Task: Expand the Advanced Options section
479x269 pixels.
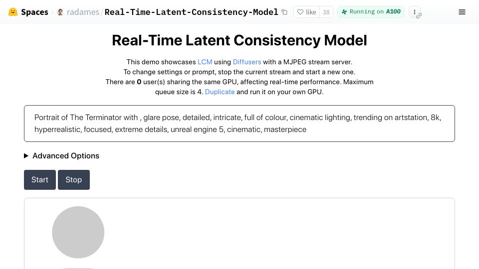Action: pos(62,156)
